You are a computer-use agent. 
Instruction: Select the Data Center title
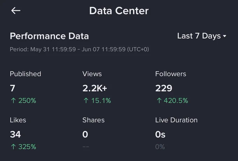[x=119, y=11]
